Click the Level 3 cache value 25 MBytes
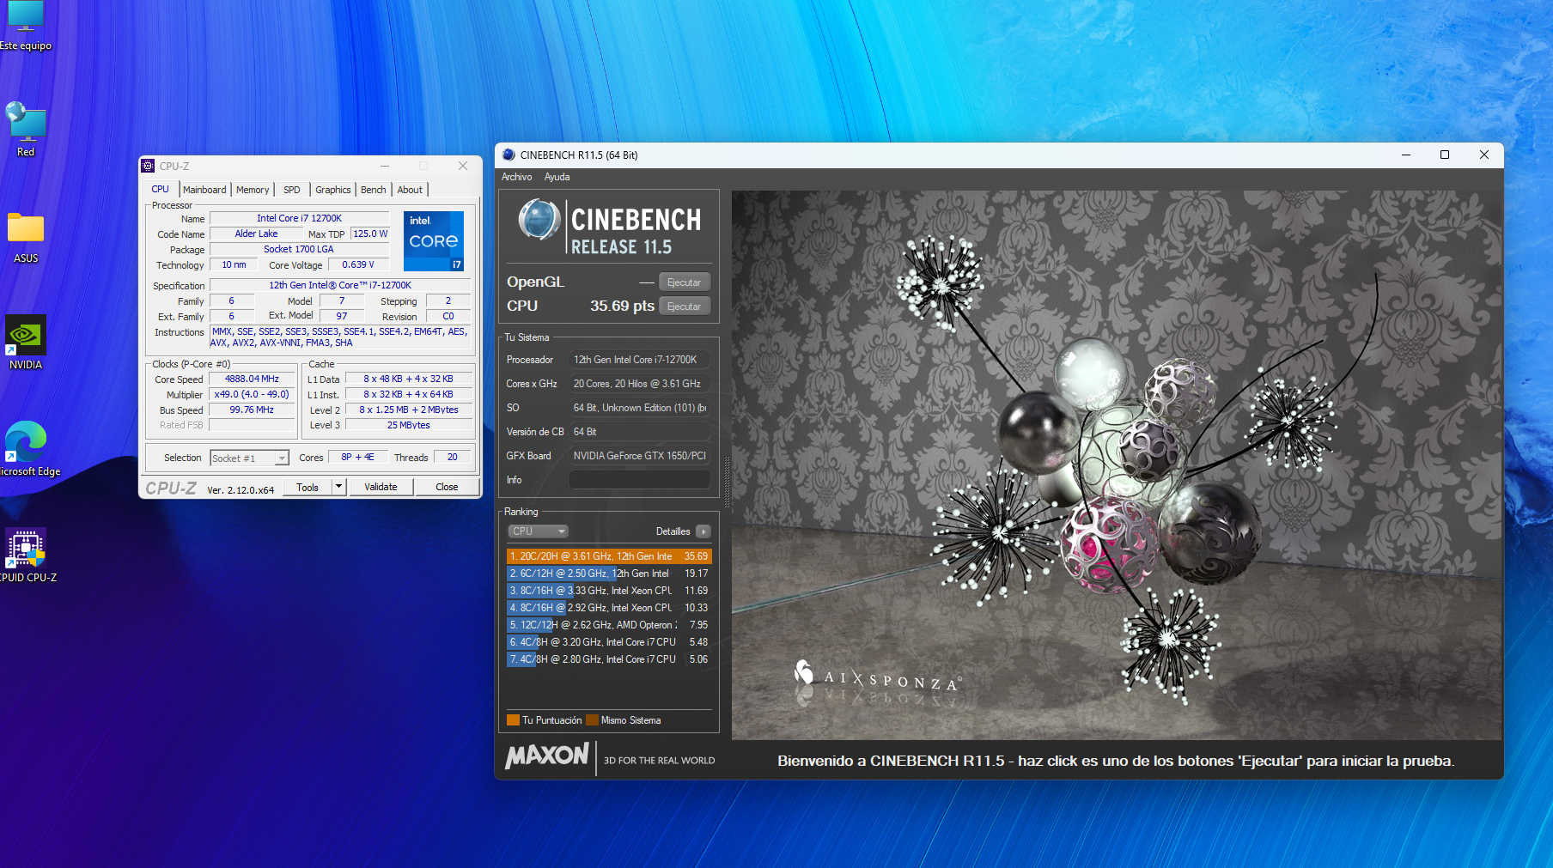1553x868 pixels. (408, 425)
